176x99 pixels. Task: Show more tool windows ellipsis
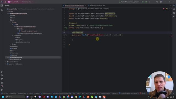click(x=2, y=14)
